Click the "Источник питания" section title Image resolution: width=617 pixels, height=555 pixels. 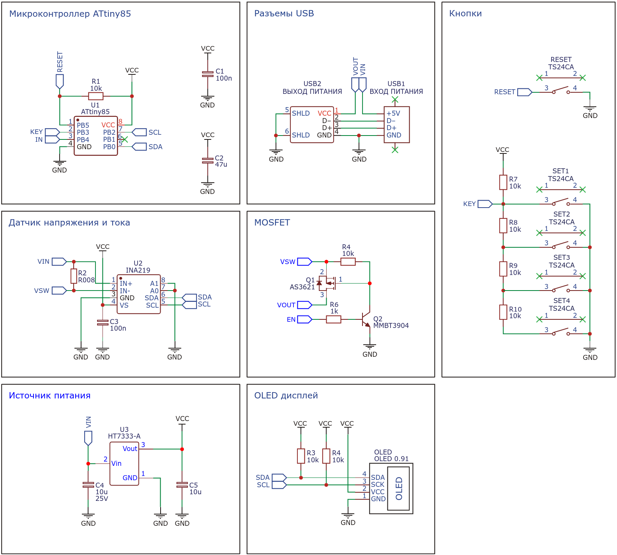50,396
